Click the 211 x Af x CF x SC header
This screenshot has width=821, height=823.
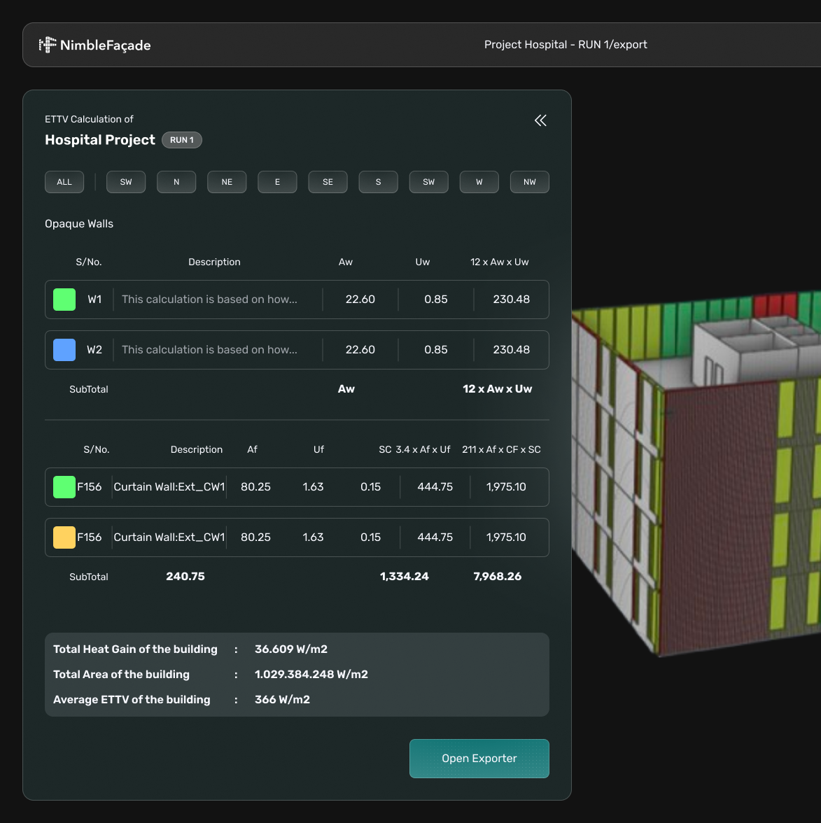pyautogui.click(x=501, y=449)
